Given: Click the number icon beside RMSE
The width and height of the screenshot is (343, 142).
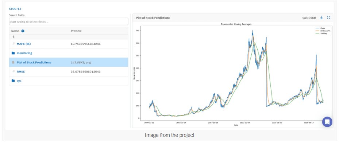Looking at the screenshot, I should (13, 71).
